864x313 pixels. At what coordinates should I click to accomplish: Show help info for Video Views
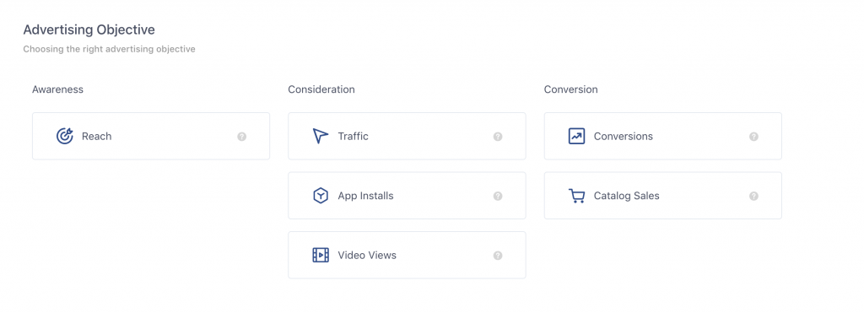pos(498,256)
